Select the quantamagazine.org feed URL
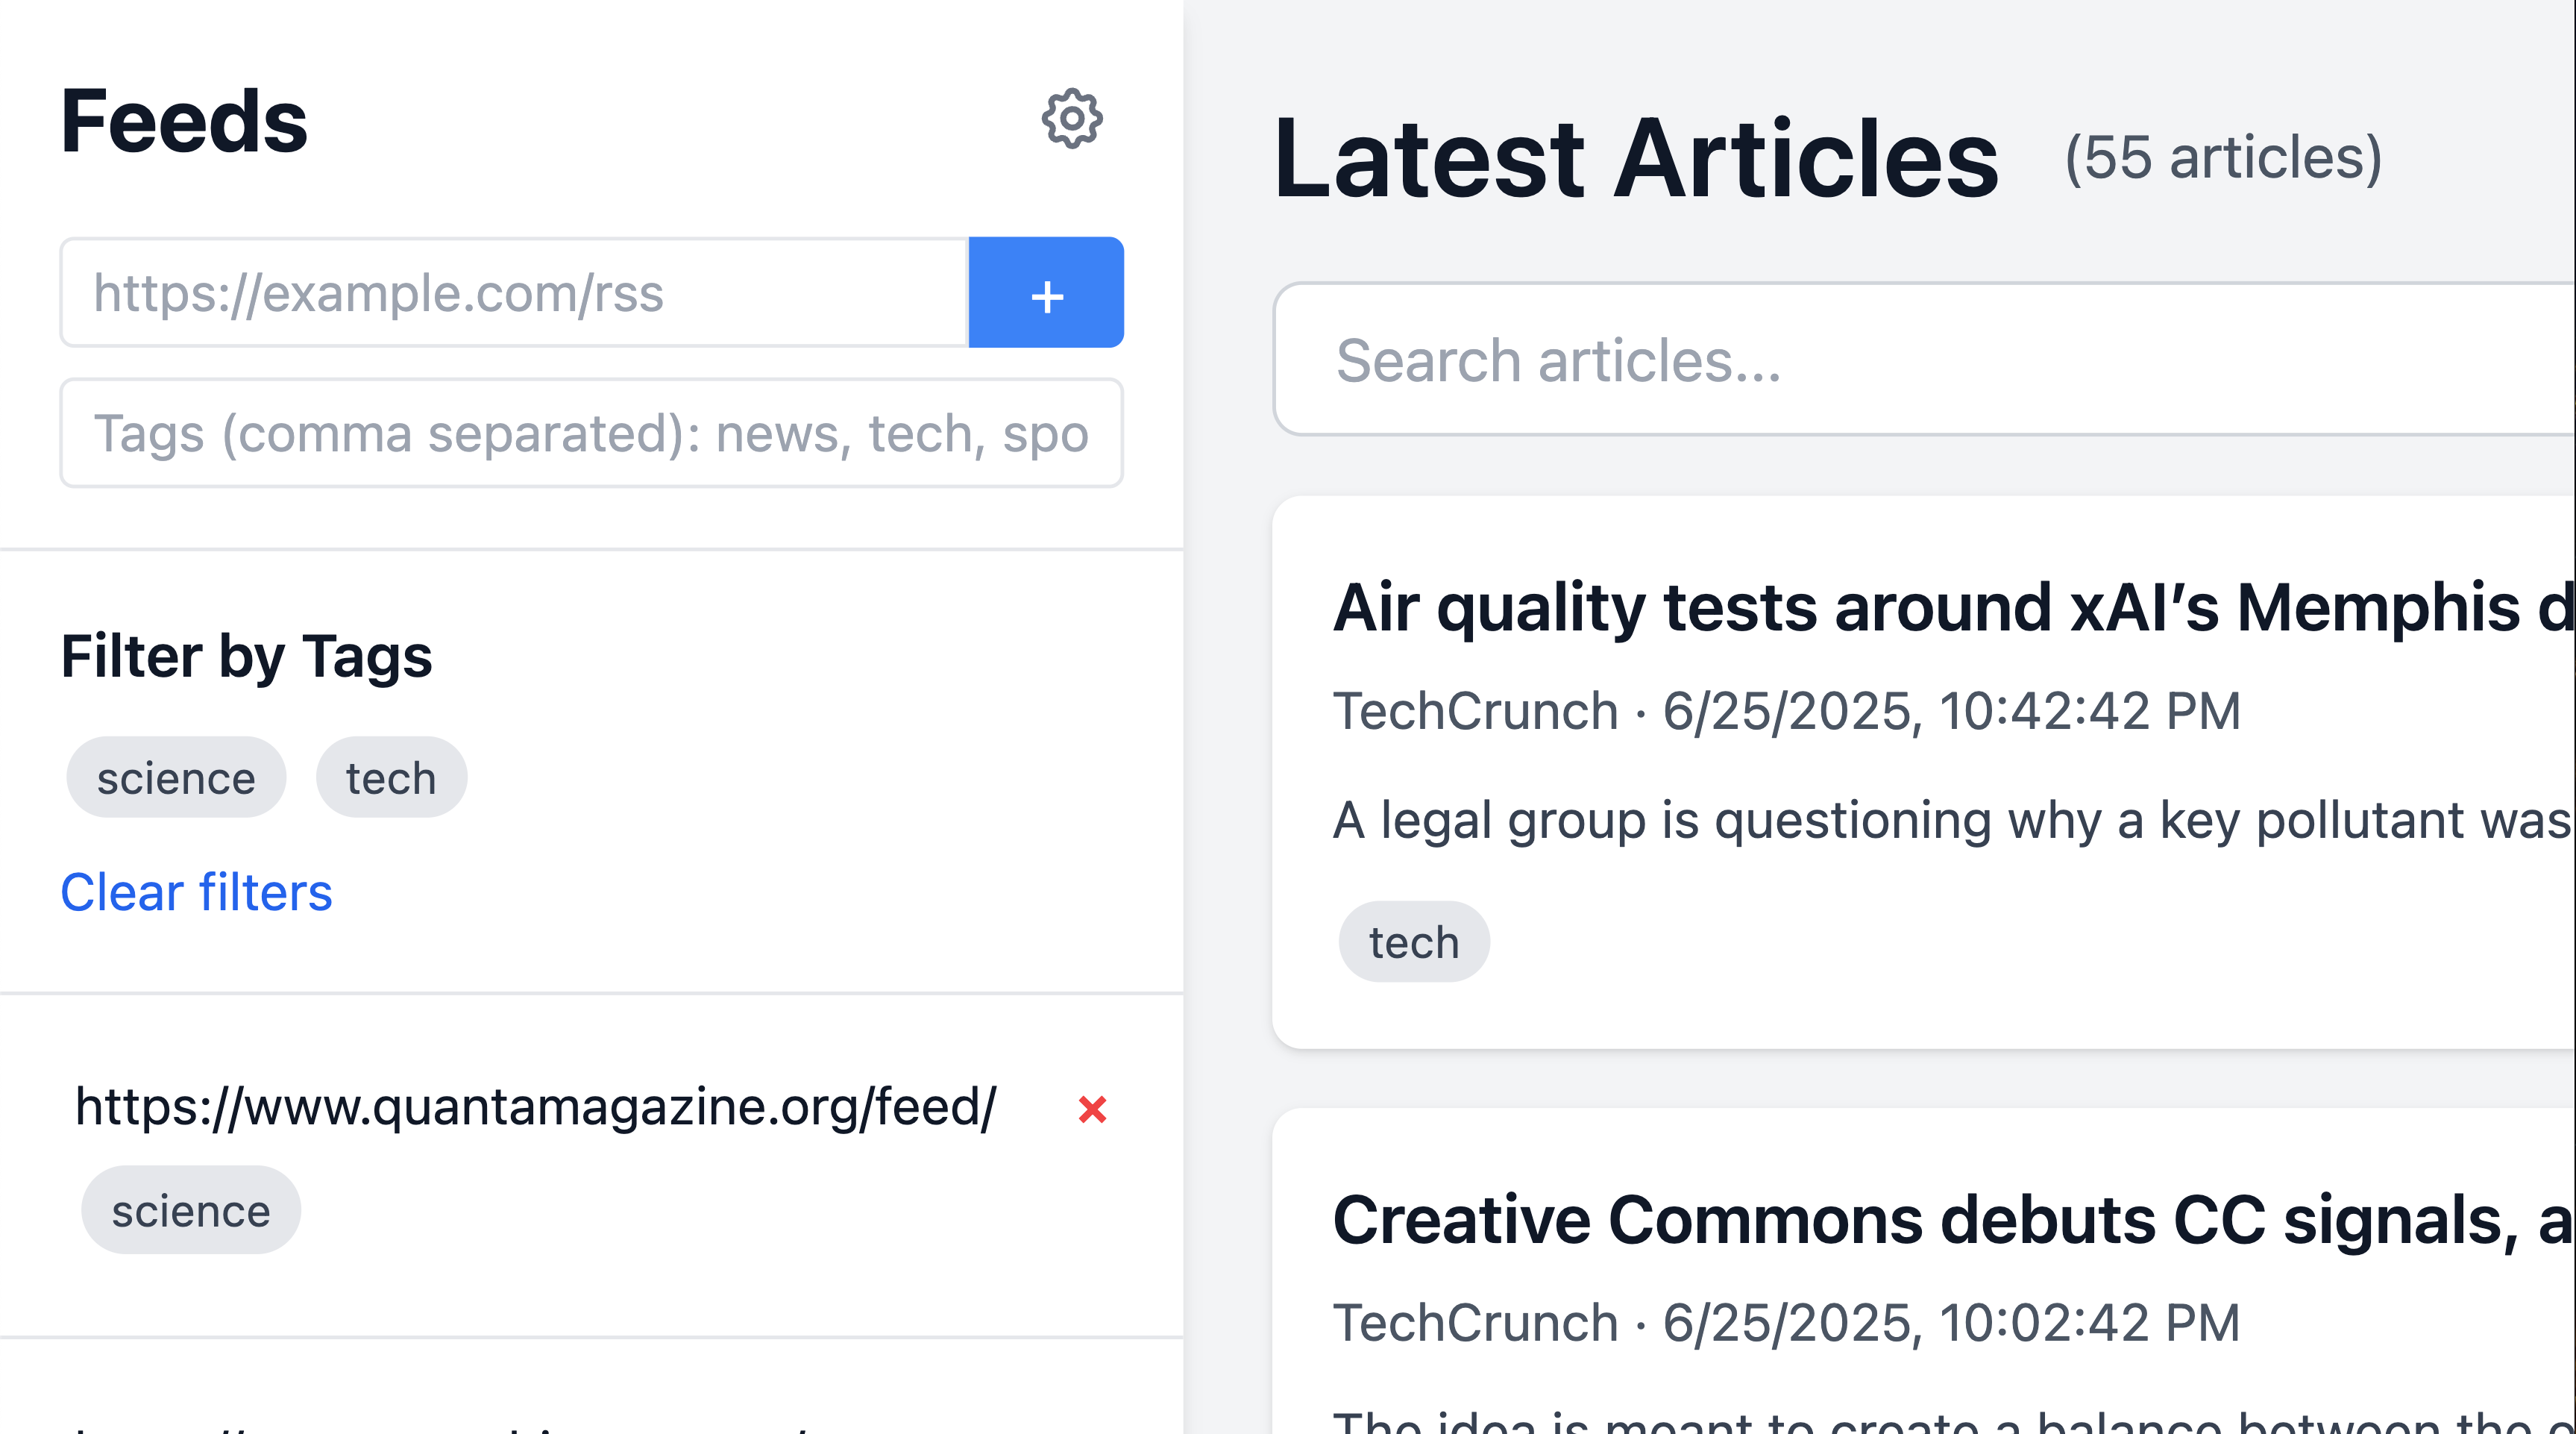The image size is (2576, 1434). click(x=536, y=1106)
